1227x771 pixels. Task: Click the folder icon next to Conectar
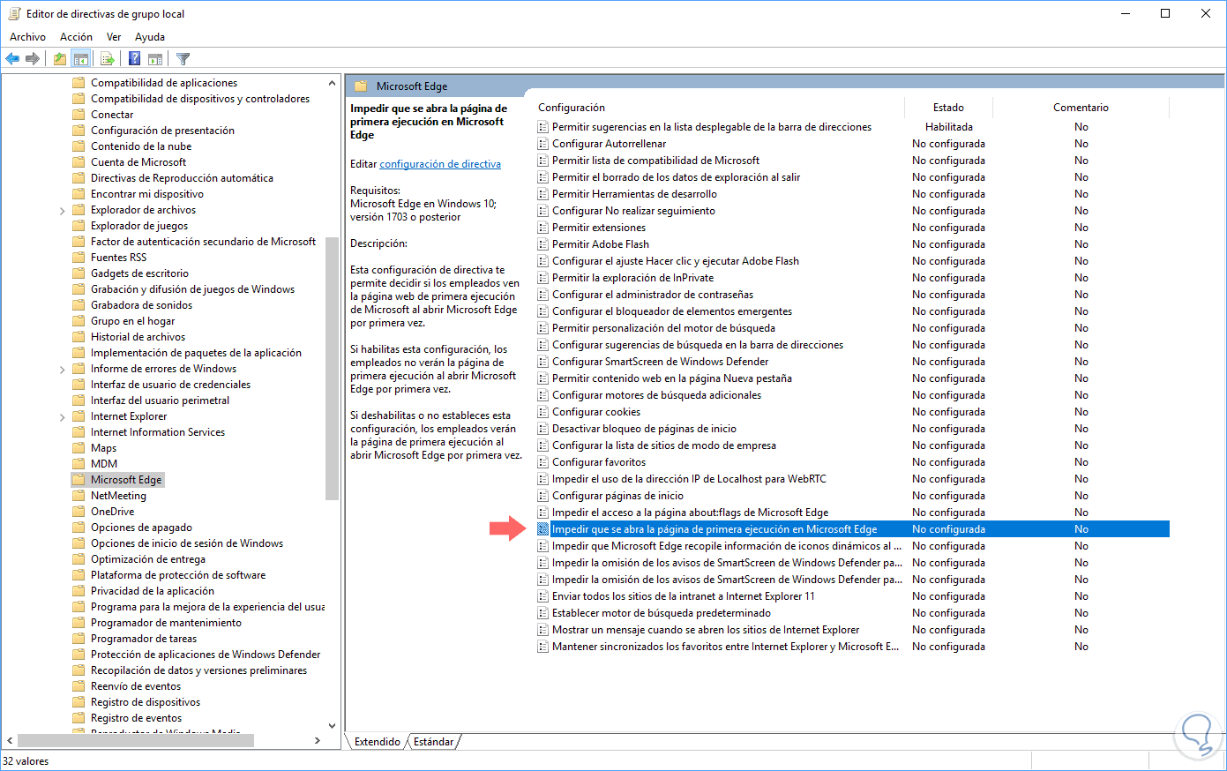79,115
